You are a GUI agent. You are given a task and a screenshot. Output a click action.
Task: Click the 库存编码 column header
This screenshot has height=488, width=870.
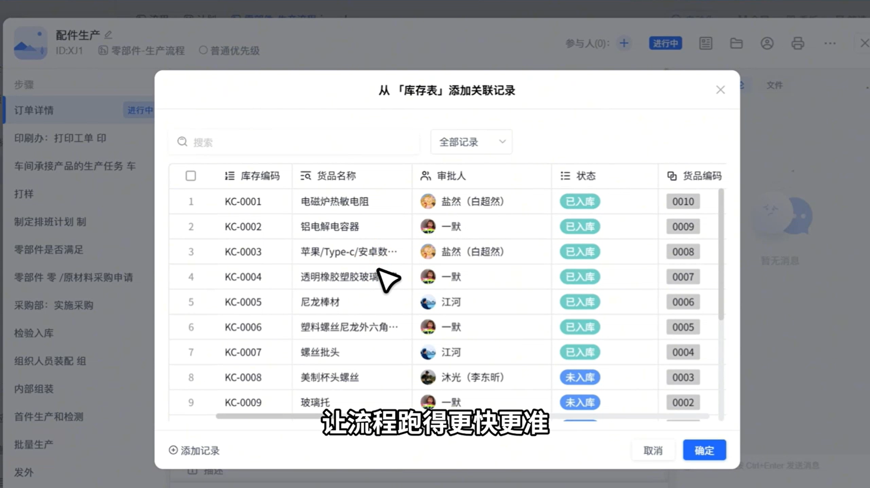pos(252,176)
